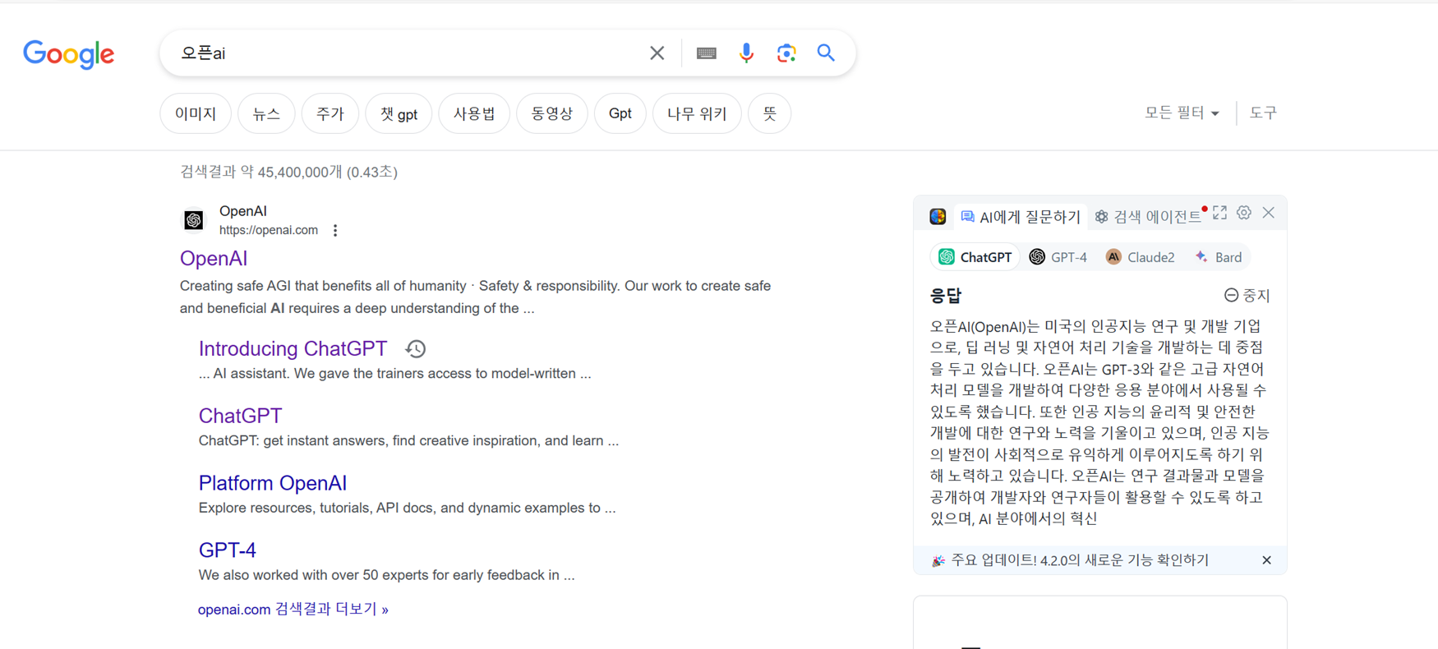The height and width of the screenshot is (649, 1438).
Task: Expand the 모든 필터 dropdown
Action: point(1182,113)
